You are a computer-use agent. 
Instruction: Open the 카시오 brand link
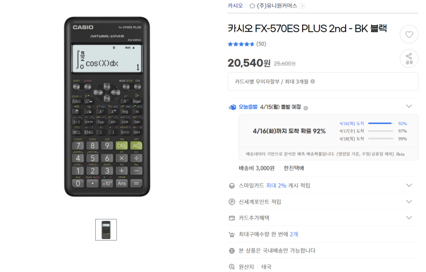tap(235, 6)
